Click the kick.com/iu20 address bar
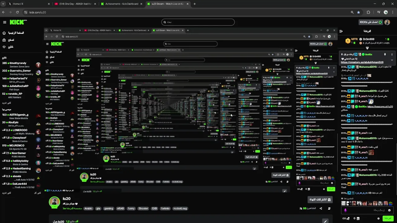The height and width of the screenshot is (223, 397). (x=192, y=12)
